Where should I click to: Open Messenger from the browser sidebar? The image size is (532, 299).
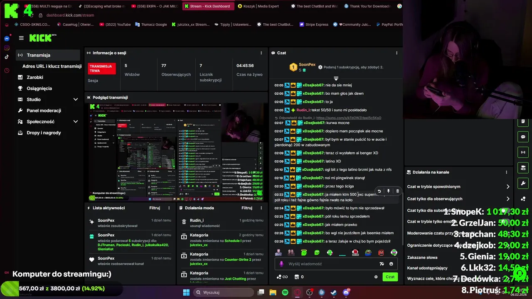coord(7,39)
